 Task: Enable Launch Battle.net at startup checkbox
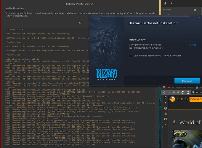pyautogui.click(x=130, y=56)
